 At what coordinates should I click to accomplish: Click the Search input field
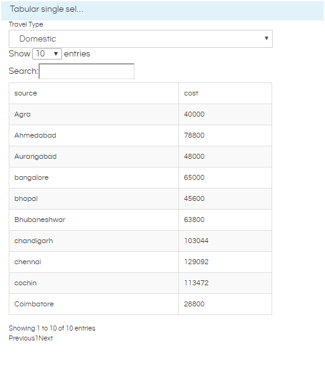(87, 71)
